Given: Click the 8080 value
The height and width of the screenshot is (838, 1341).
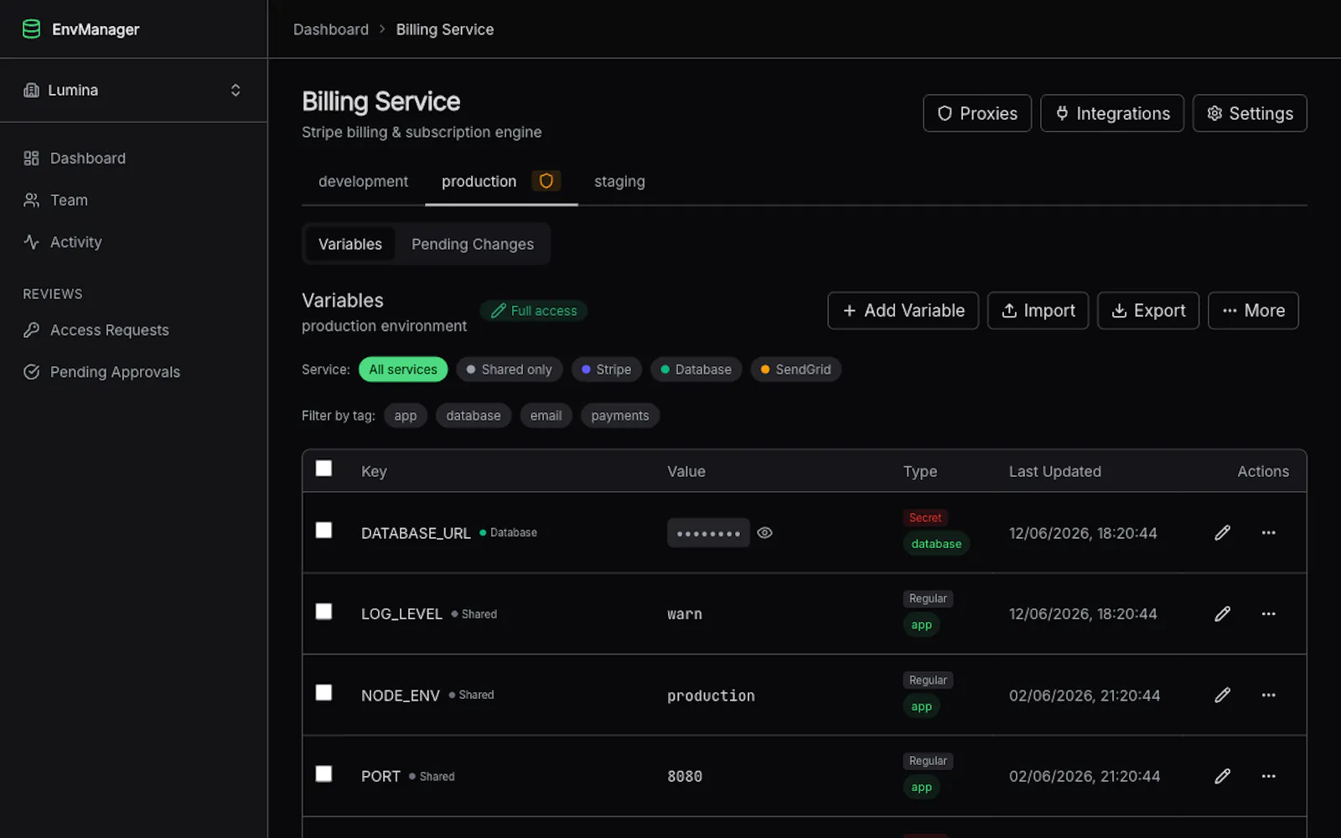Looking at the screenshot, I should point(685,777).
